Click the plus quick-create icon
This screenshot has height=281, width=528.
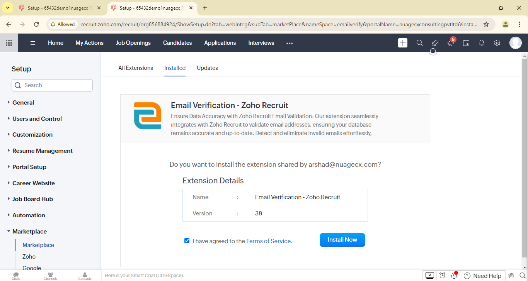coord(403,43)
